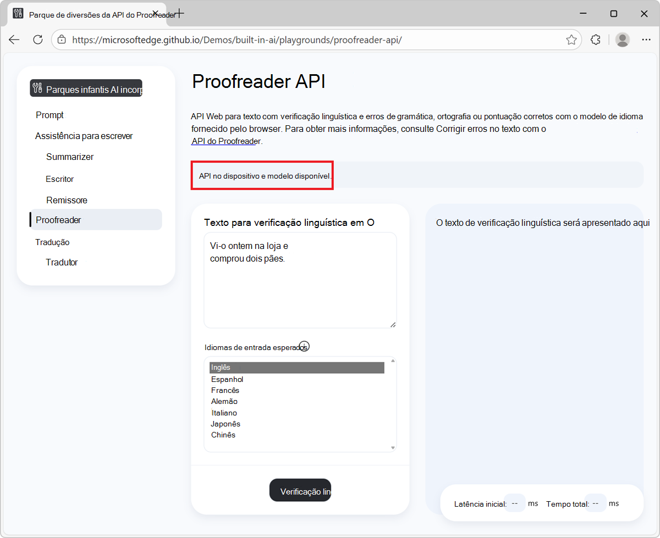The image size is (660, 538).
Task: Open the Summarizer playground
Action: (70, 157)
